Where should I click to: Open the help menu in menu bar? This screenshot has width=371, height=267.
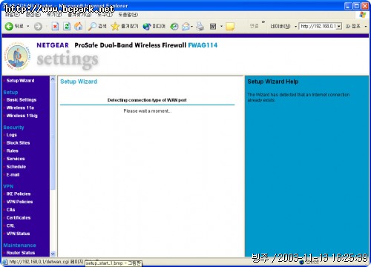(128, 15)
